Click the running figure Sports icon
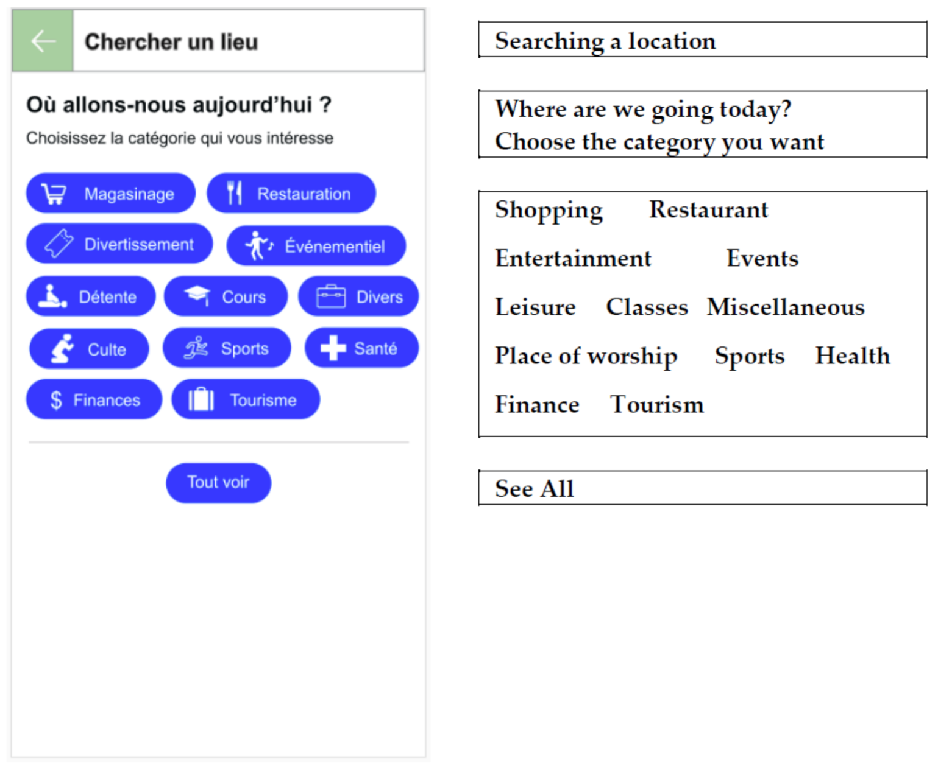The height and width of the screenshot is (775, 938). click(196, 348)
